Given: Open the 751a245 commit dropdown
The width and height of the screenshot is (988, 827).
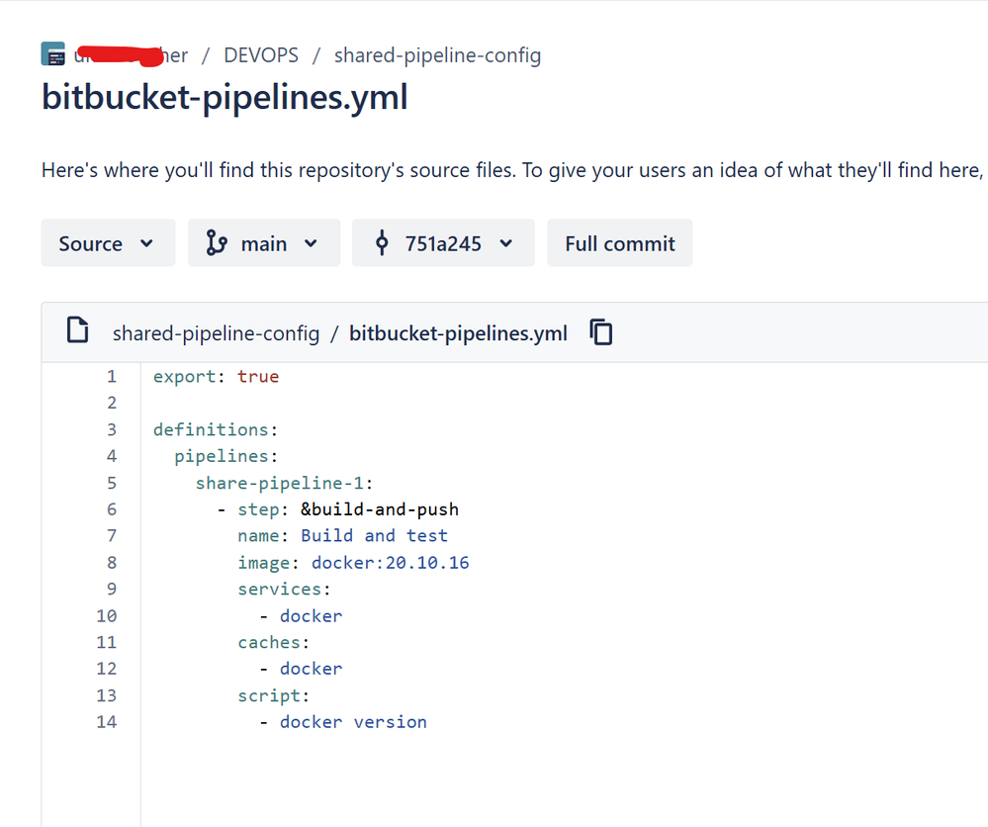Looking at the screenshot, I should point(443,242).
